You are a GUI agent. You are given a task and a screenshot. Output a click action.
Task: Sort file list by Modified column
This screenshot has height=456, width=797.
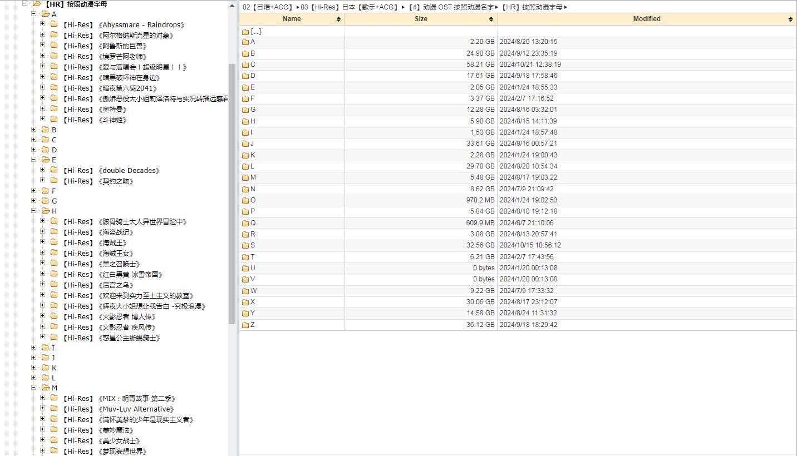pos(646,19)
